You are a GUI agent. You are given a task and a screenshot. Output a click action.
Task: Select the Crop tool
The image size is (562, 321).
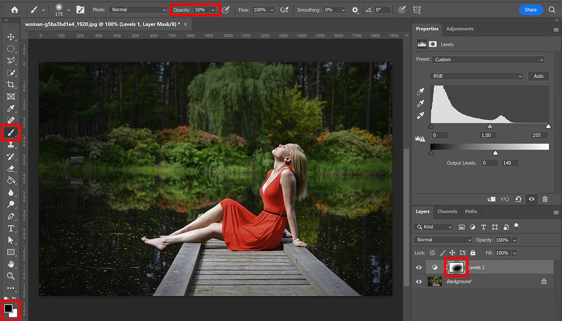[x=10, y=84]
